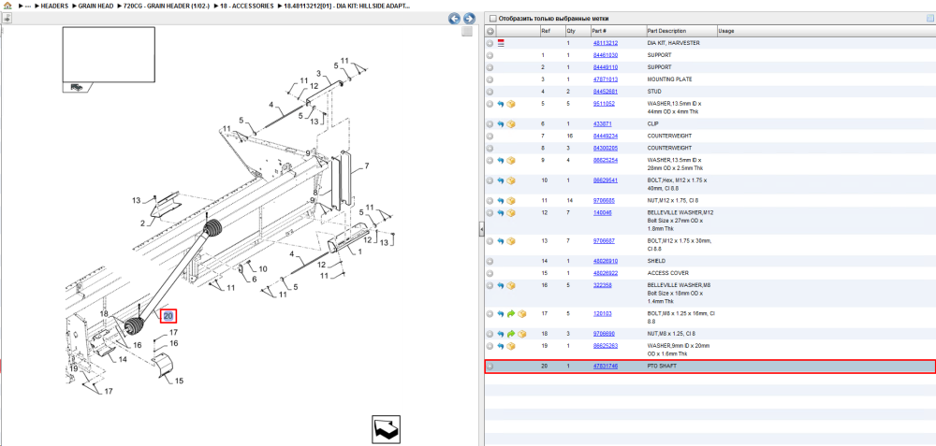Image resolution: width=936 pixels, height=446 pixels.
Task: Click the maximize panel icon at parts list corner
Action: click(x=929, y=19)
